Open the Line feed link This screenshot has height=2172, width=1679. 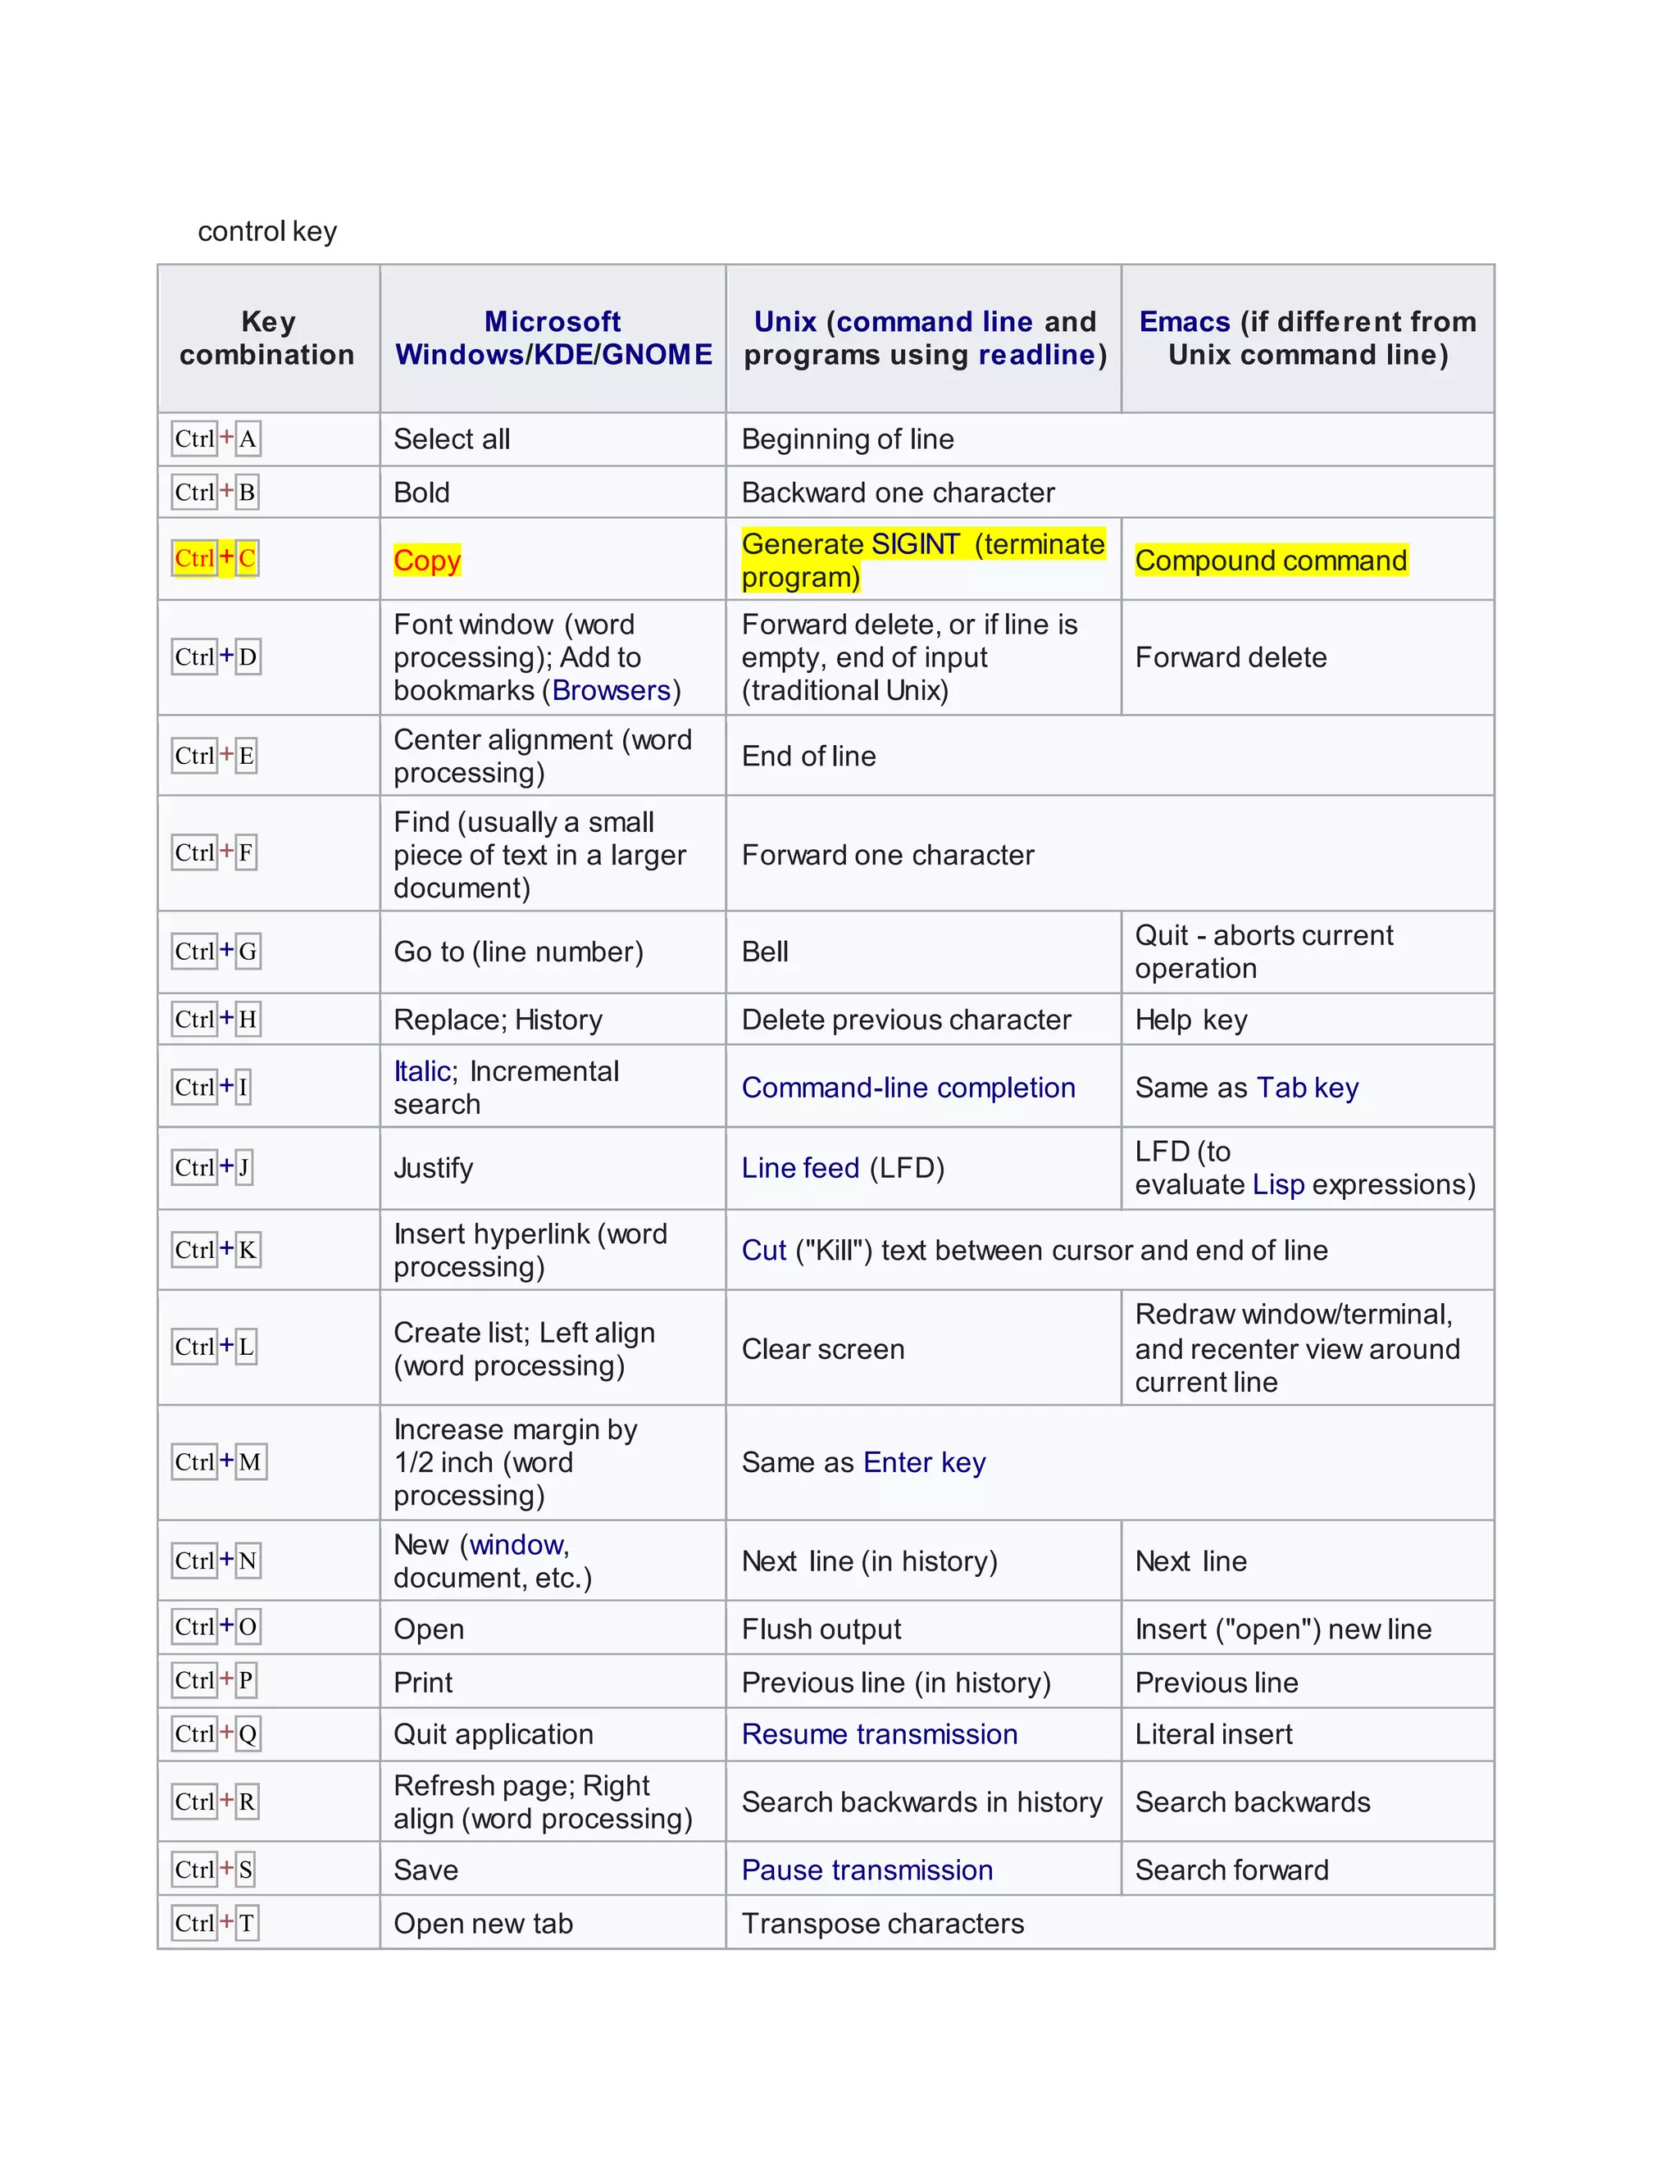(x=799, y=1167)
